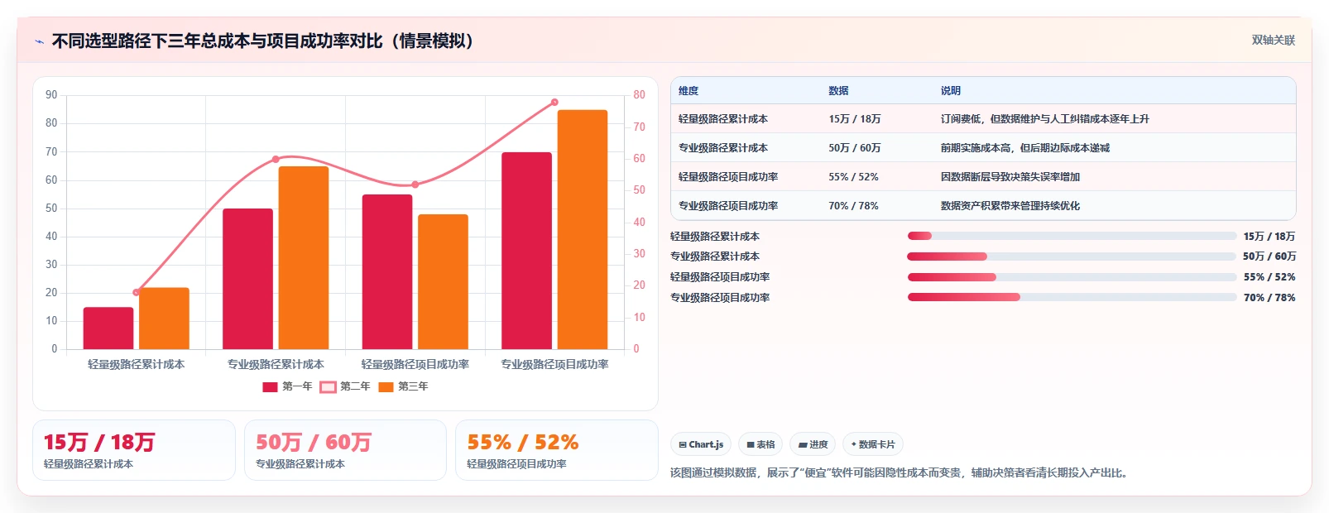Click progress bar for 轻量级路径项目成功率

click(x=1072, y=277)
